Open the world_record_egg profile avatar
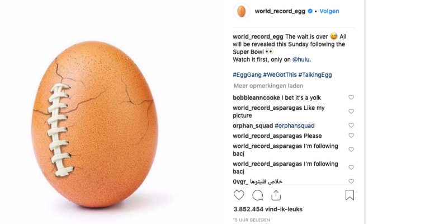The image size is (425, 224). coord(241,11)
